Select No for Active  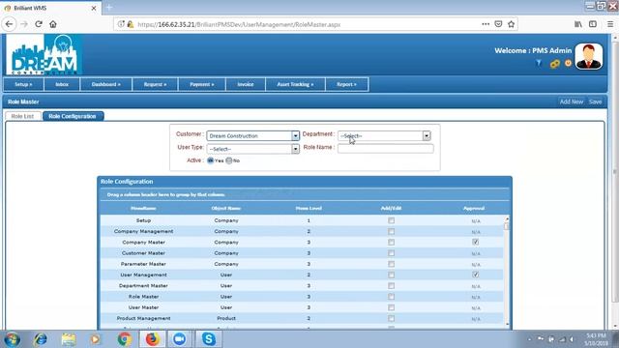(x=228, y=160)
